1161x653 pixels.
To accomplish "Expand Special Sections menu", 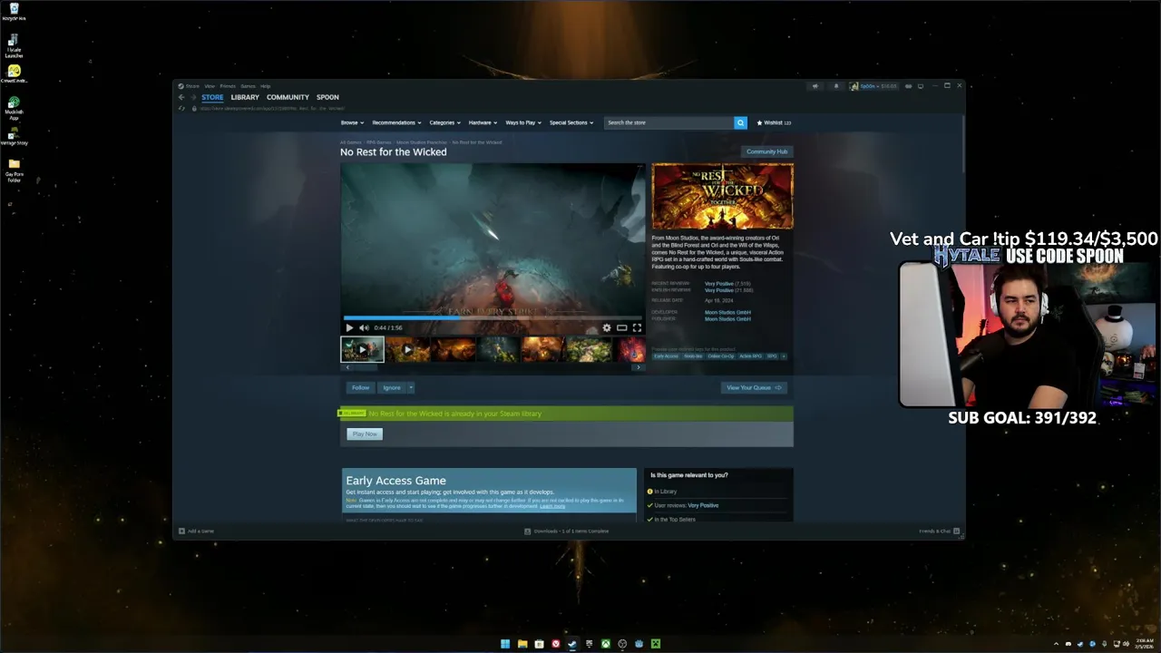I will 571,122.
